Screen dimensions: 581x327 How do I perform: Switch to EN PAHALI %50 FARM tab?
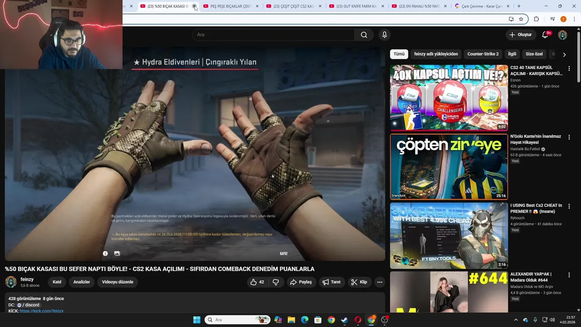point(419,6)
